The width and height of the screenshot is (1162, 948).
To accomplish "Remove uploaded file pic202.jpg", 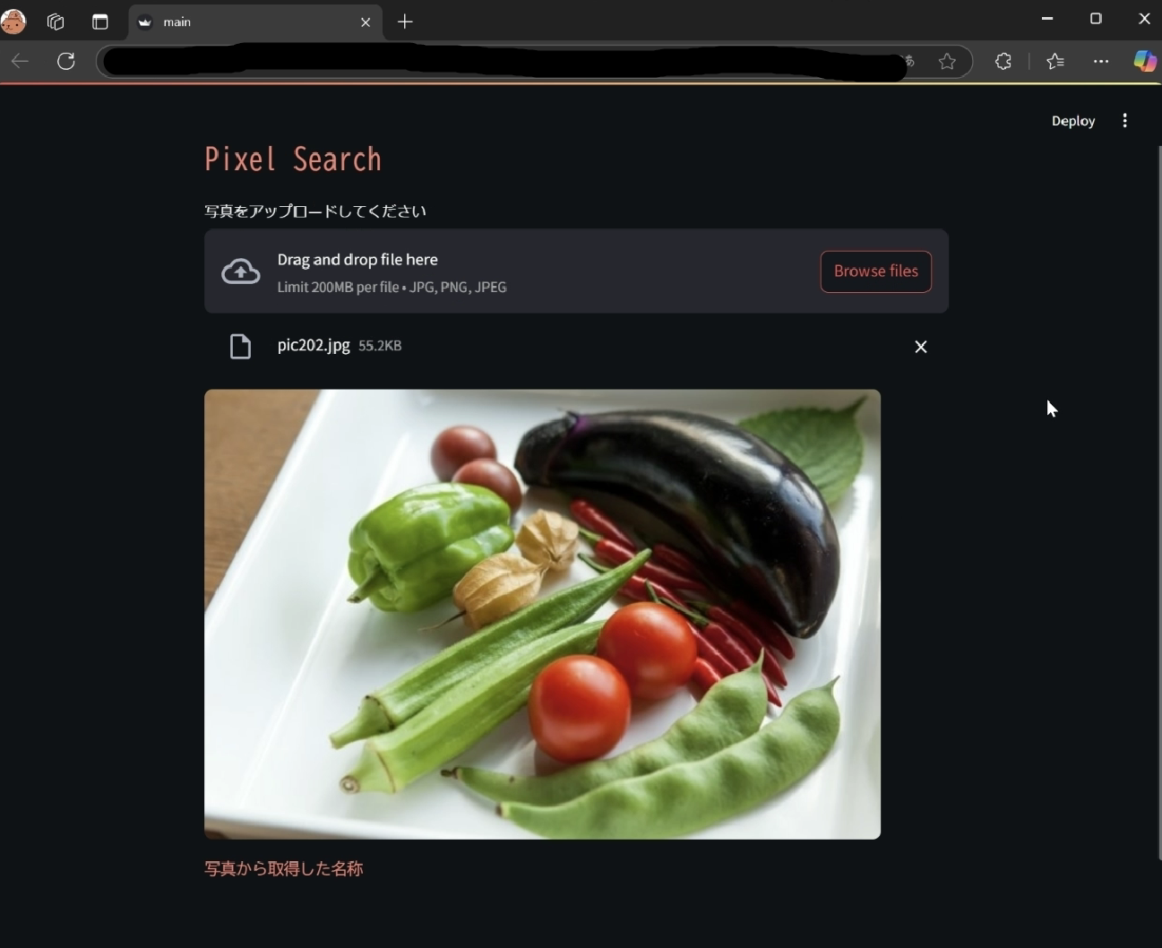I will (921, 347).
